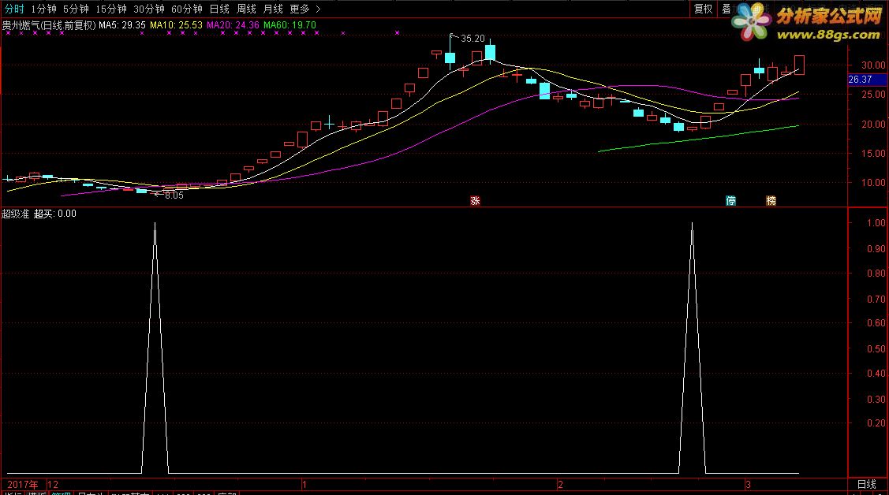Viewport: 889px width, 495px height.
Task: Select the 1分钟 period tab
Action: tap(43, 9)
